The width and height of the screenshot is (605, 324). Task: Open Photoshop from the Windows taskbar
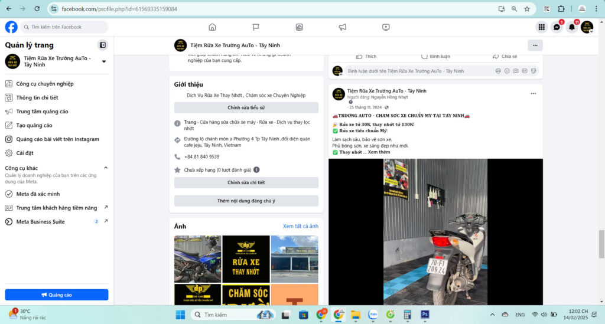(424, 315)
